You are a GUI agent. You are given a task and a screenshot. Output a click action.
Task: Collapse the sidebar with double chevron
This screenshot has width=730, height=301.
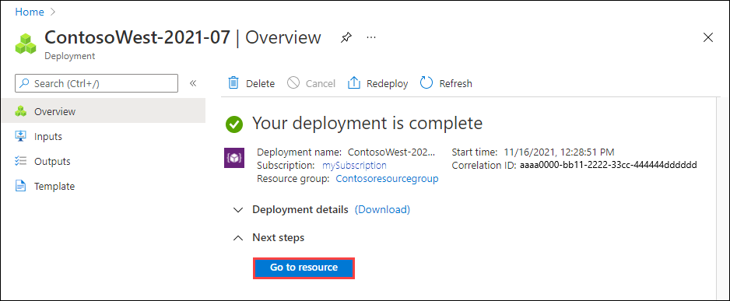click(193, 83)
